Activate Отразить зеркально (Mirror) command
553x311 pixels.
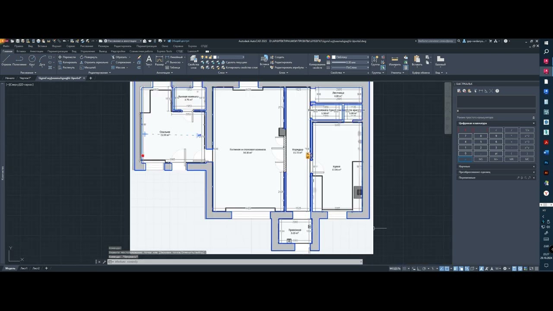94,62
